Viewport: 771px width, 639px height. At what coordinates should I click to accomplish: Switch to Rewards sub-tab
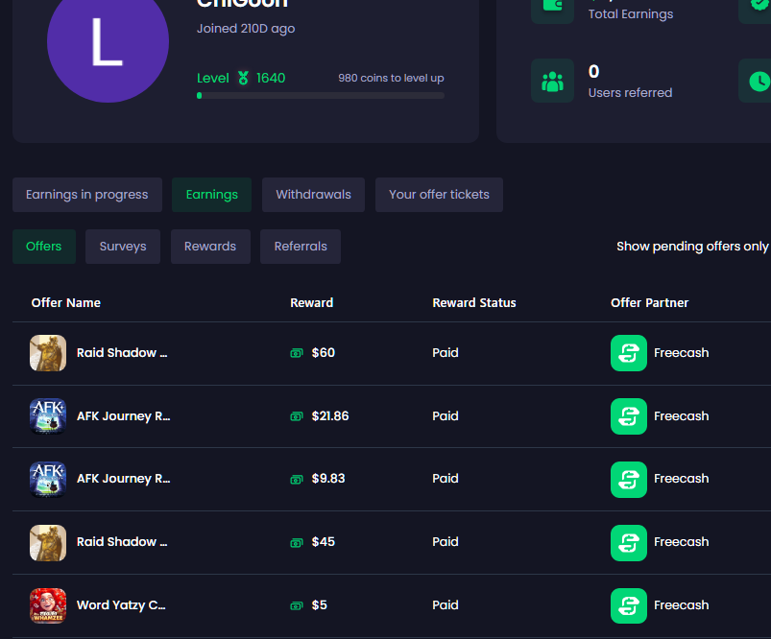point(210,247)
